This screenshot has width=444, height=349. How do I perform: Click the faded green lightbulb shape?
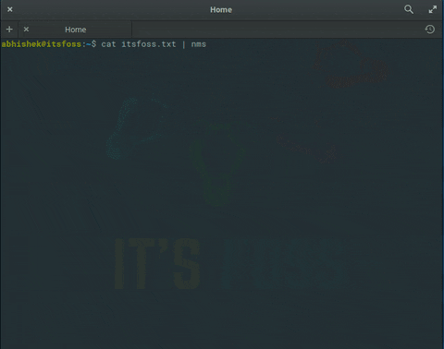point(217,163)
